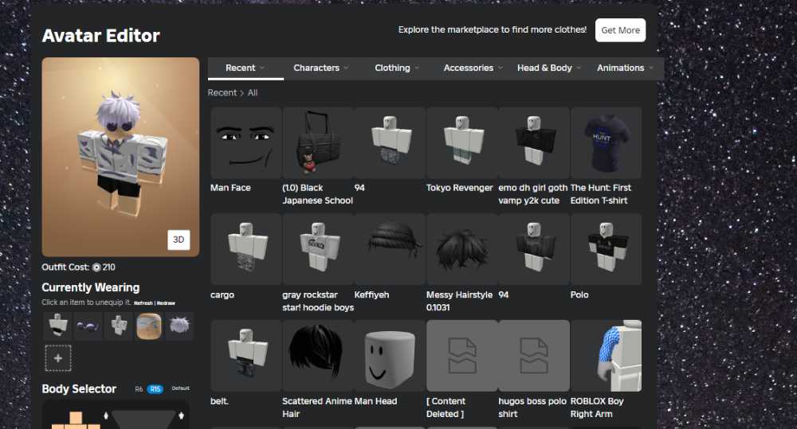Unequip the first shirt item in Currently Wearing
The height and width of the screenshot is (429, 797).
pos(57,326)
